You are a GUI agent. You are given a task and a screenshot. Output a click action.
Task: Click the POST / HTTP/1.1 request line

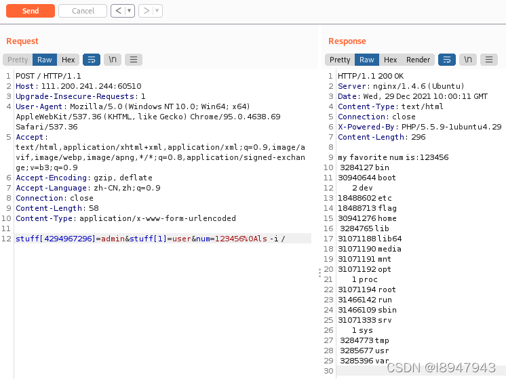(48, 76)
